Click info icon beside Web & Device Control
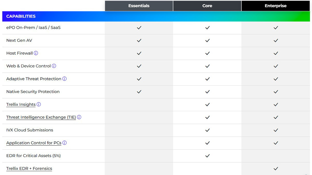312x175 pixels. pyautogui.click(x=54, y=66)
